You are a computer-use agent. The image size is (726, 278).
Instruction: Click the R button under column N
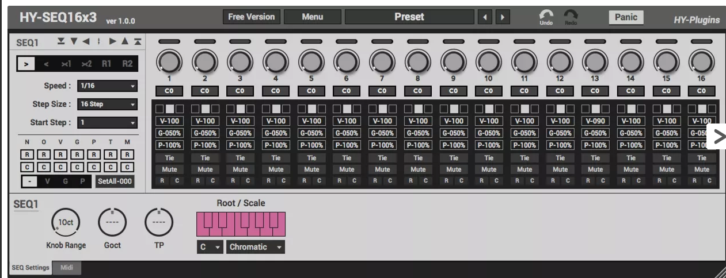[x=26, y=155]
